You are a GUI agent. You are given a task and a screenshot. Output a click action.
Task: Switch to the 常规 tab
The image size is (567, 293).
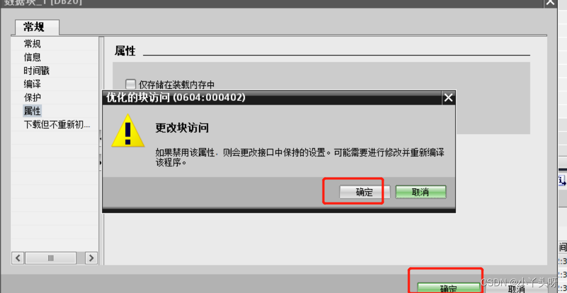pos(36,27)
